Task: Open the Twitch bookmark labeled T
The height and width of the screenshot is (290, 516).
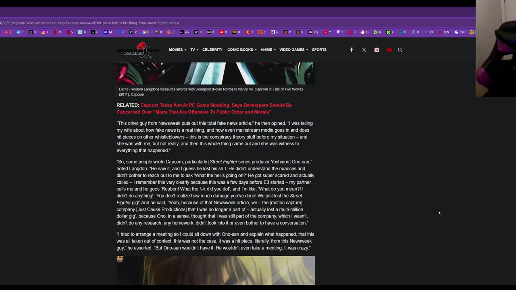Action: coord(340,32)
